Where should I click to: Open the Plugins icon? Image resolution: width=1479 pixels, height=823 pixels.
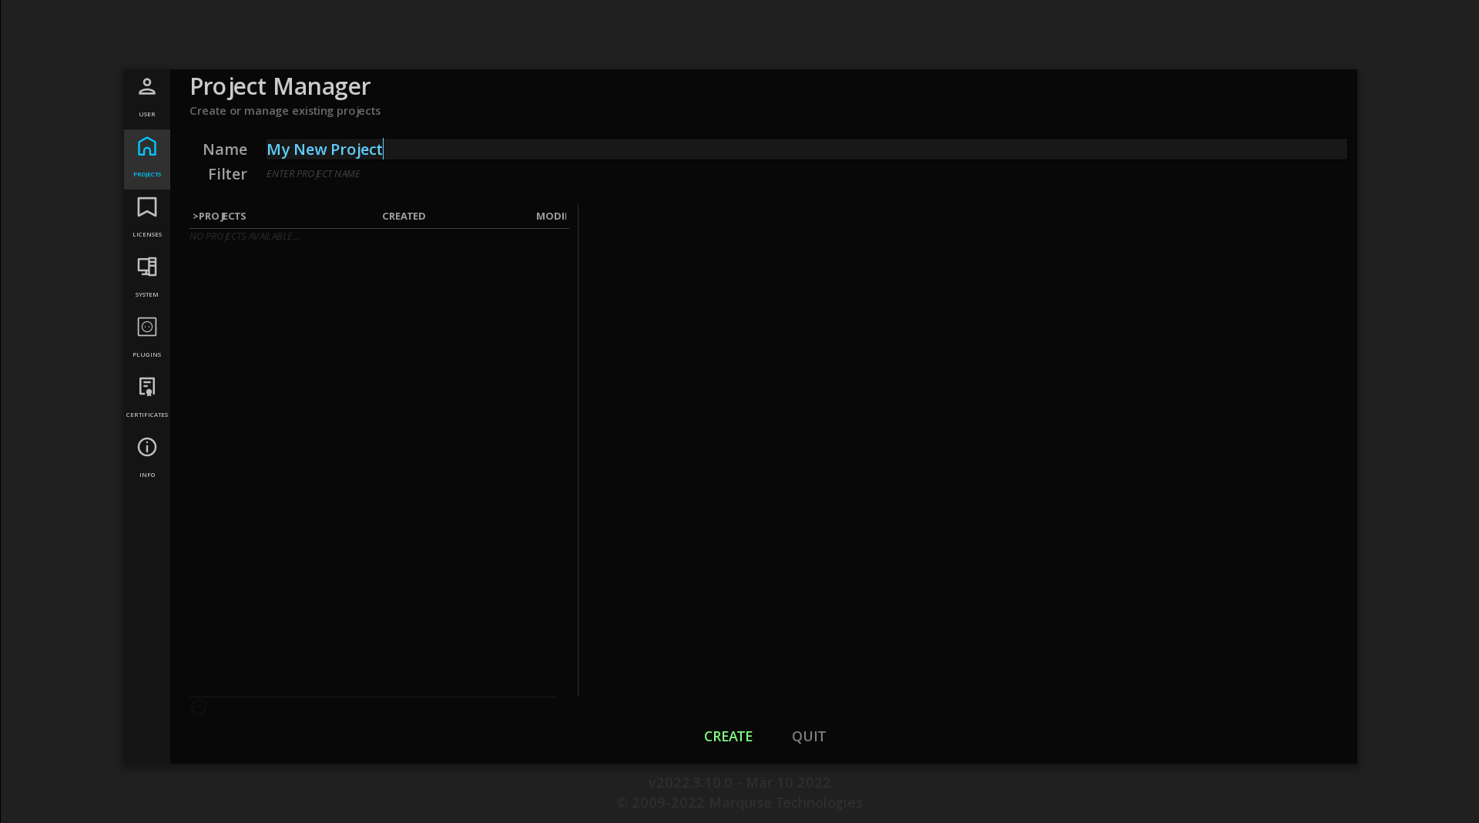point(147,327)
